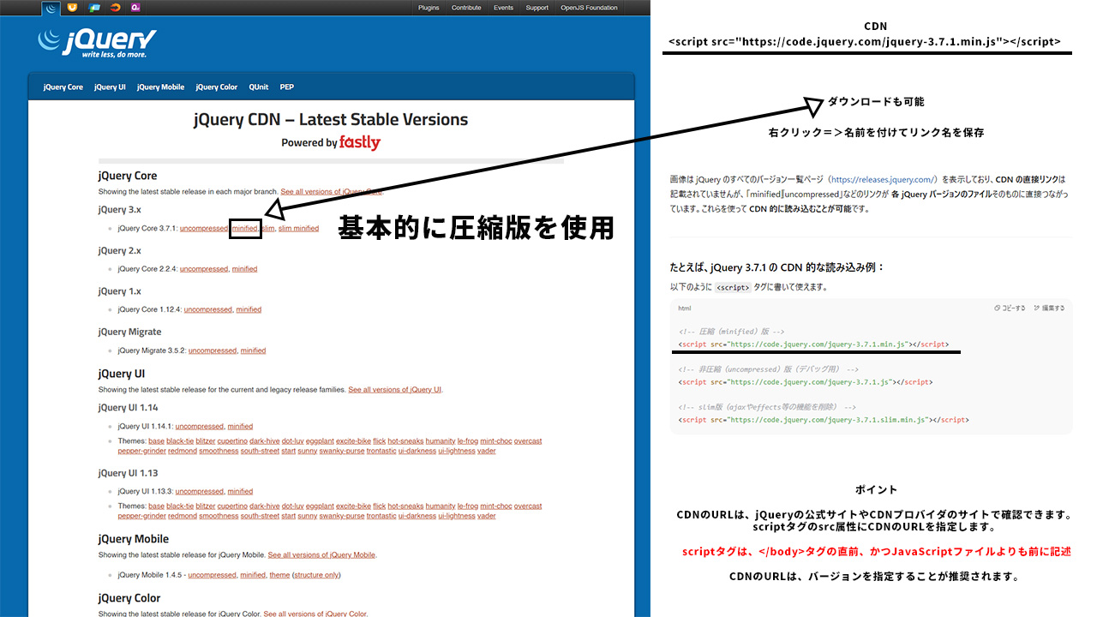This screenshot has width=1097, height=617.
Task: Open the Plugins menu item
Action: 429,8
